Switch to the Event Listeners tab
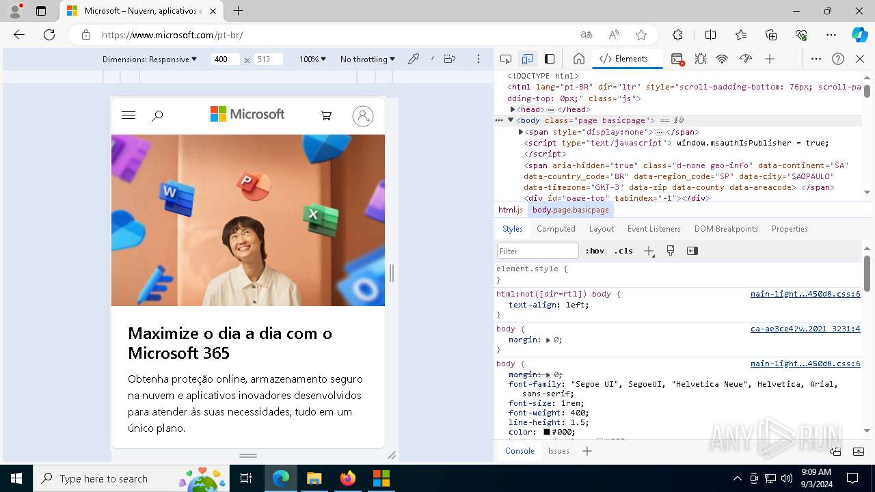 (x=654, y=229)
